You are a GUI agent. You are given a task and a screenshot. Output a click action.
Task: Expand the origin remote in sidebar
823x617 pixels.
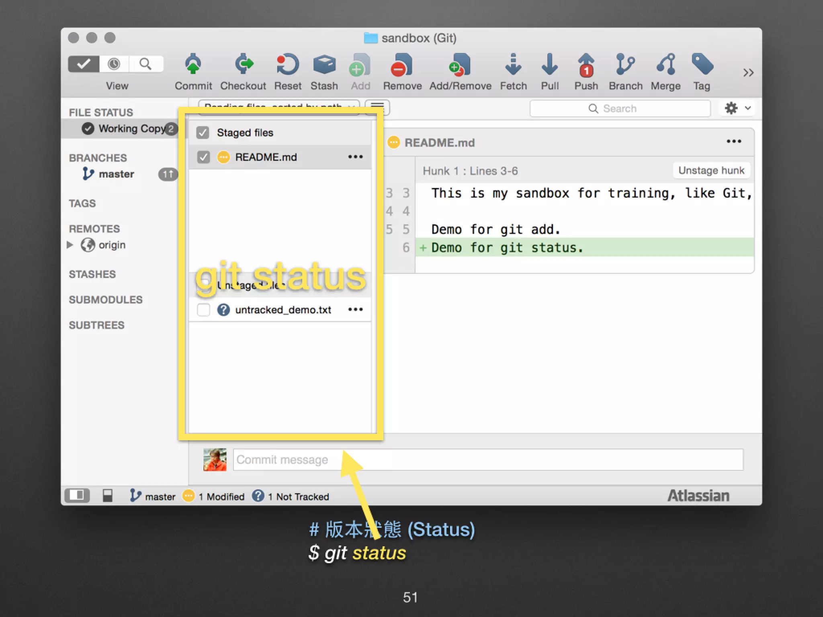[x=70, y=245]
